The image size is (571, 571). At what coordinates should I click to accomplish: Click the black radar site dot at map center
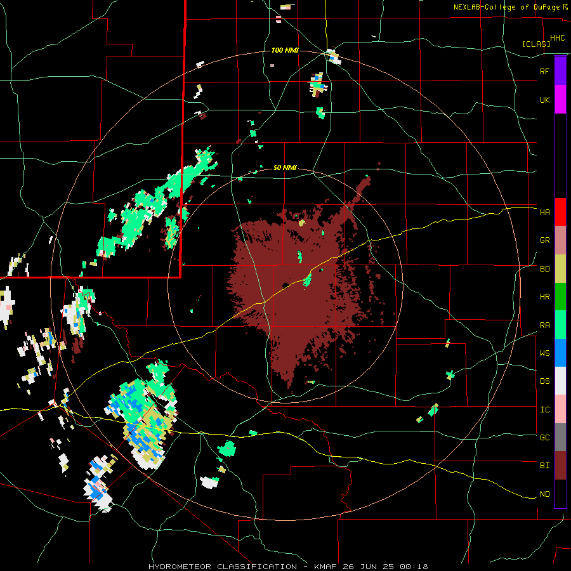tap(285, 285)
